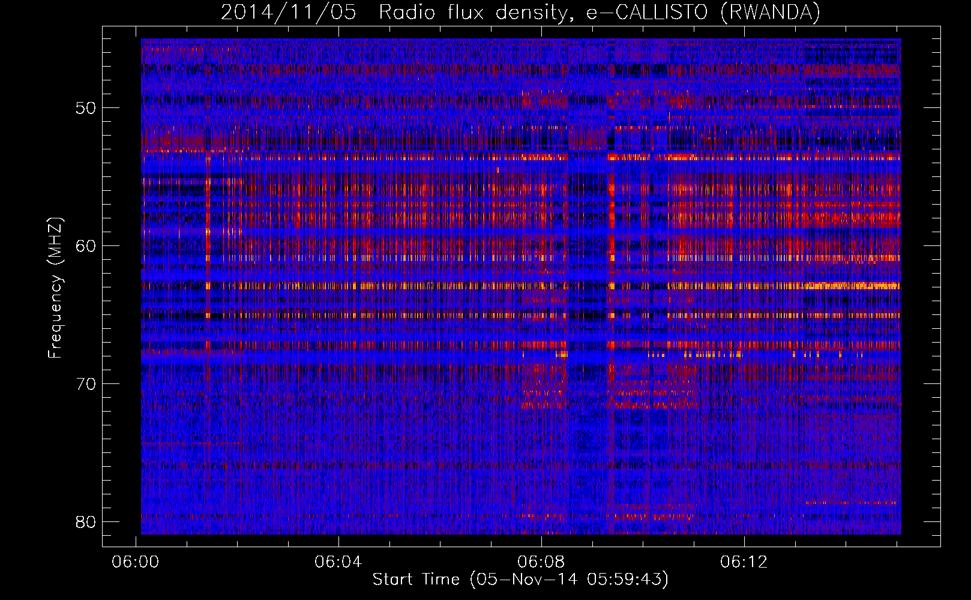Click the '70' frequency tick label

click(86, 384)
